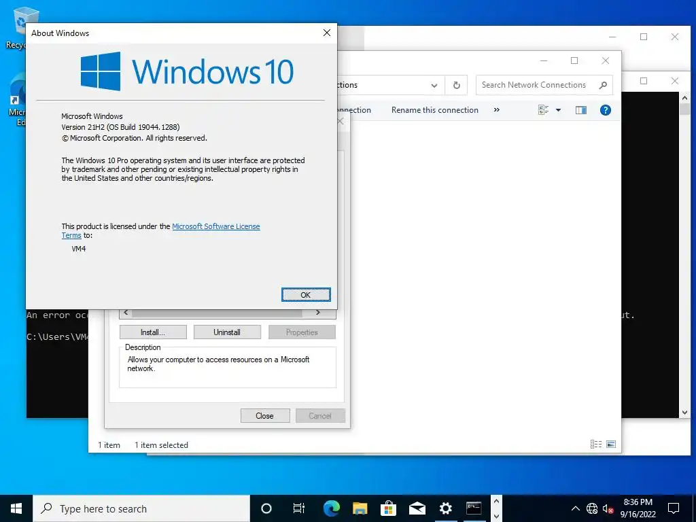Open the Change your view icon

[x=543, y=110]
